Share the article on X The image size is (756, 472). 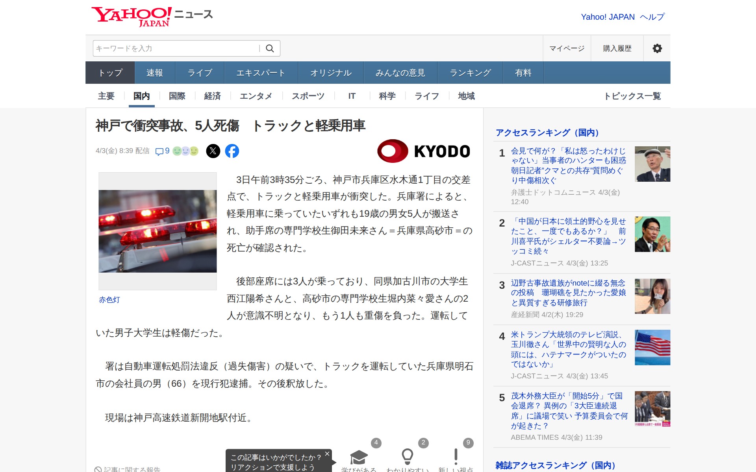(213, 151)
